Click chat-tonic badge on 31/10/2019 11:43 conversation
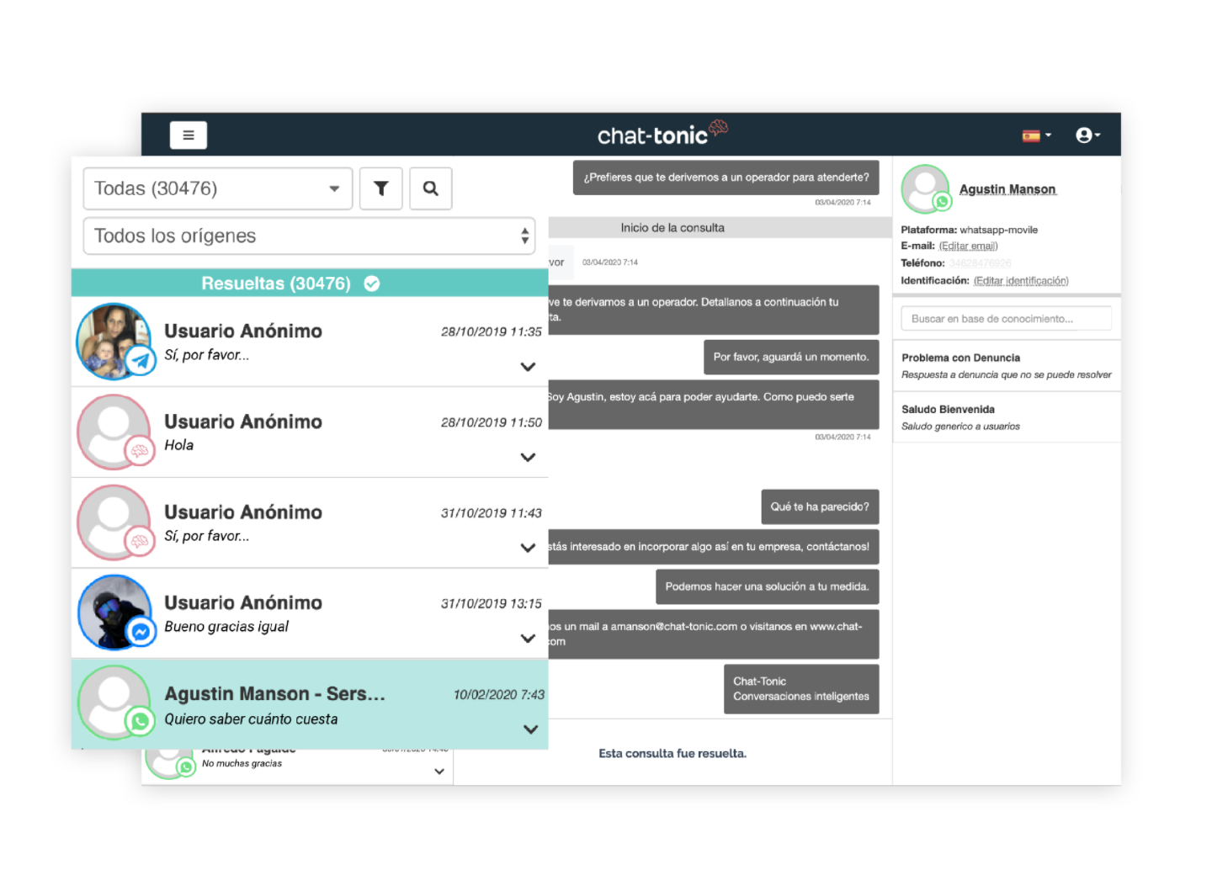 pos(140,543)
